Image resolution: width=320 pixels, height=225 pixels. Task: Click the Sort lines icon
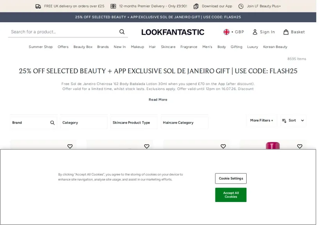(x=284, y=120)
